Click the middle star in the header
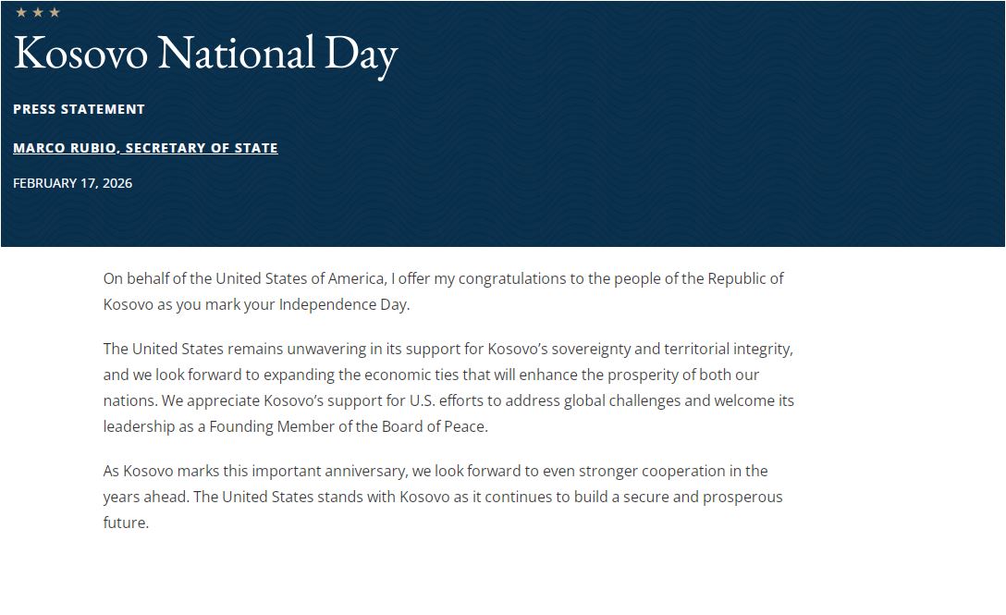This screenshot has height=615, width=1006. (38, 12)
